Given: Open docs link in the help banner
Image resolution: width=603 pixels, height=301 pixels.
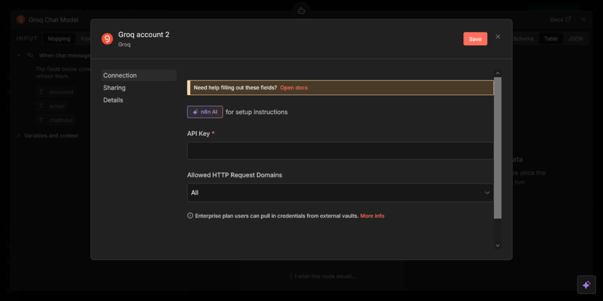Looking at the screenshot, I should [293, 88].
